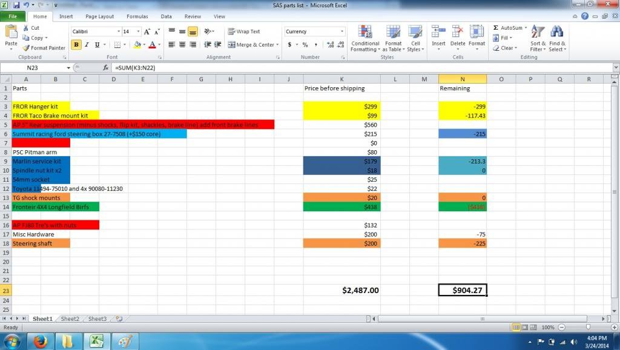The image size is (620, 350).
Task: Click Insert cells icon
Action: [438, 33]
